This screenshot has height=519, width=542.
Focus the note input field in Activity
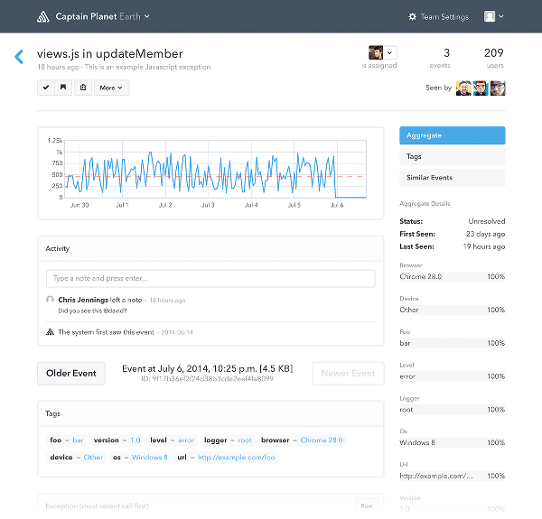pyautogui.click(x=210, y=278)
